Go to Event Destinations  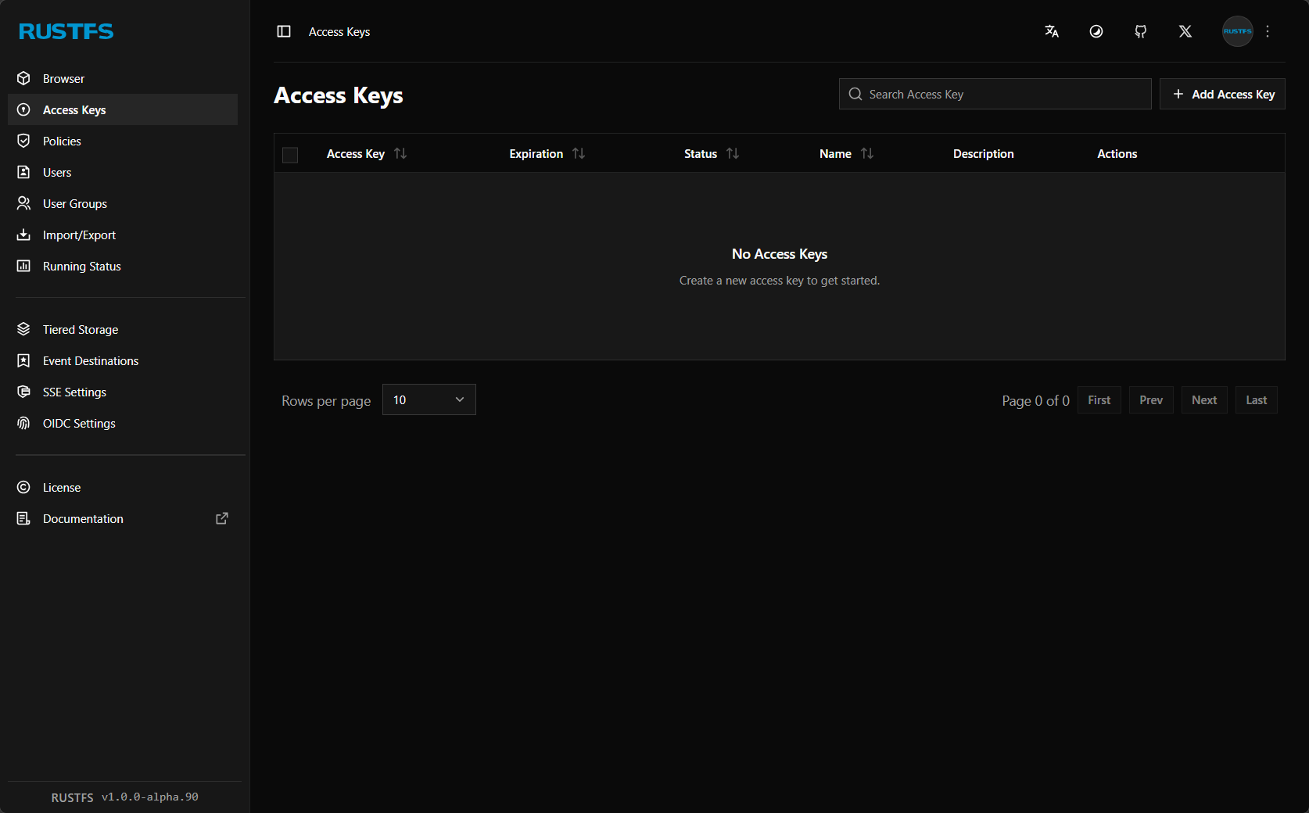(x=123, y=360)
